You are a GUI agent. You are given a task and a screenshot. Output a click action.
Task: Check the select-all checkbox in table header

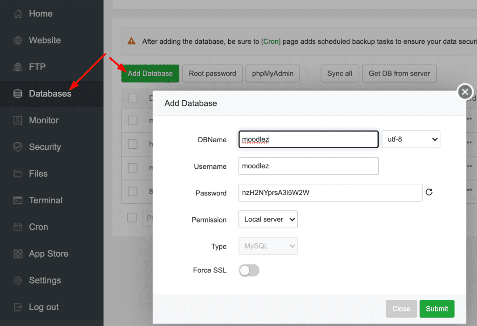pyautogui.click(x=133, y=98)
